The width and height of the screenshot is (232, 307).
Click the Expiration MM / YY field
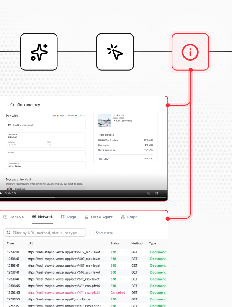[x=26, y=144]
